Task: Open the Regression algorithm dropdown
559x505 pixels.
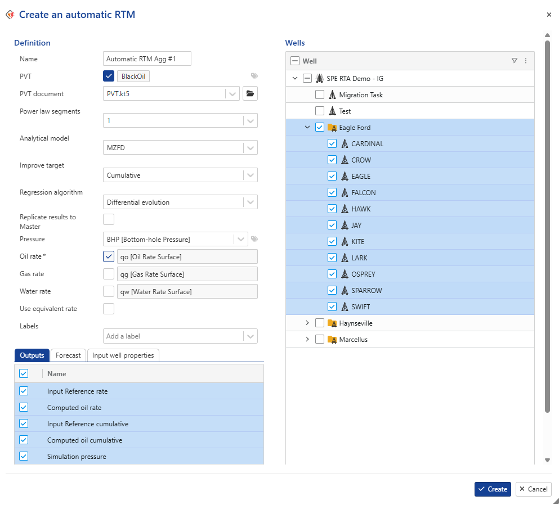Action: (180, 202)
